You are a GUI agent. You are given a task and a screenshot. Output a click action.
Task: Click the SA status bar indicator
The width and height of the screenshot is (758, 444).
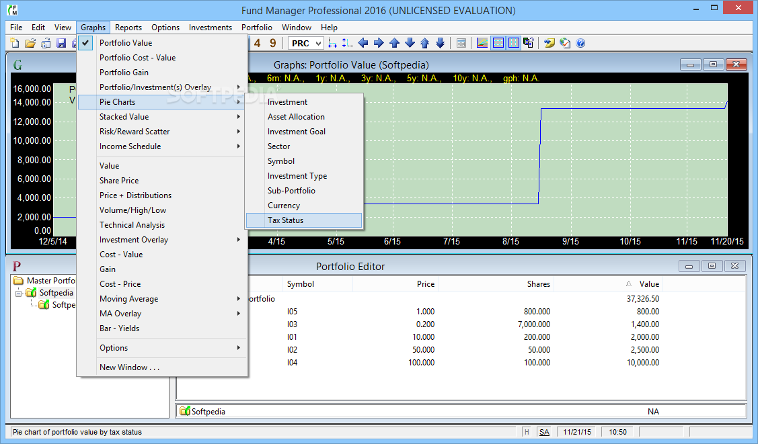pos(544,432)
